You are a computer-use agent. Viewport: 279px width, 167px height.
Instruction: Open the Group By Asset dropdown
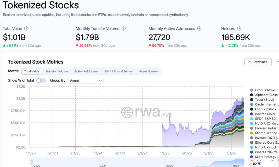pyautogui.click(x=85, y=81)
